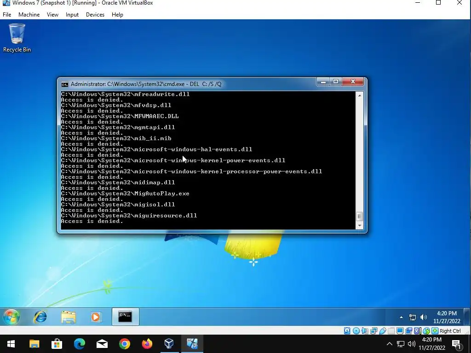Expand host hidden tray icons chevron

coord(389,344)
